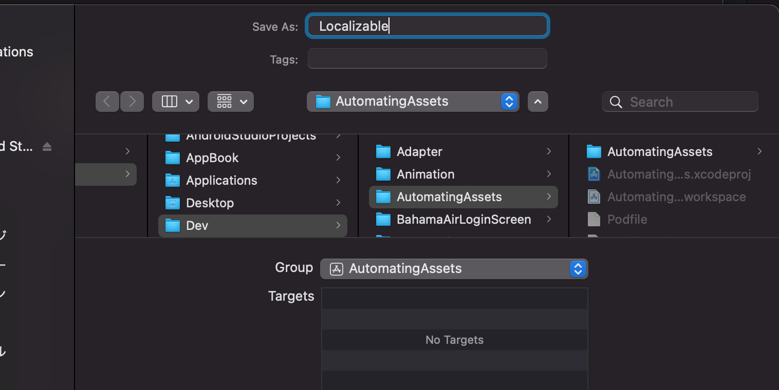
Task: Click the Animation folder icon
Action: [x=383, y=174]
